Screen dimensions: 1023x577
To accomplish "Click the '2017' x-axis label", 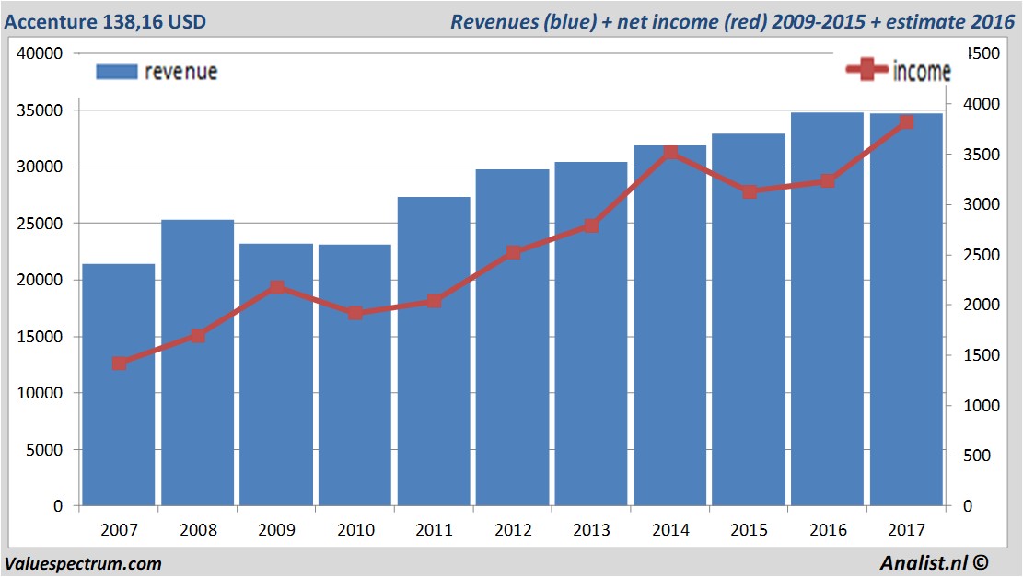I will coord(906,529).
